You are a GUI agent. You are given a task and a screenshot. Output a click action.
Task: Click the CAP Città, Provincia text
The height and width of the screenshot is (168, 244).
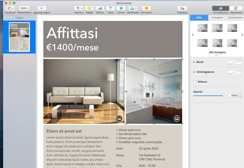coord(152,159)
